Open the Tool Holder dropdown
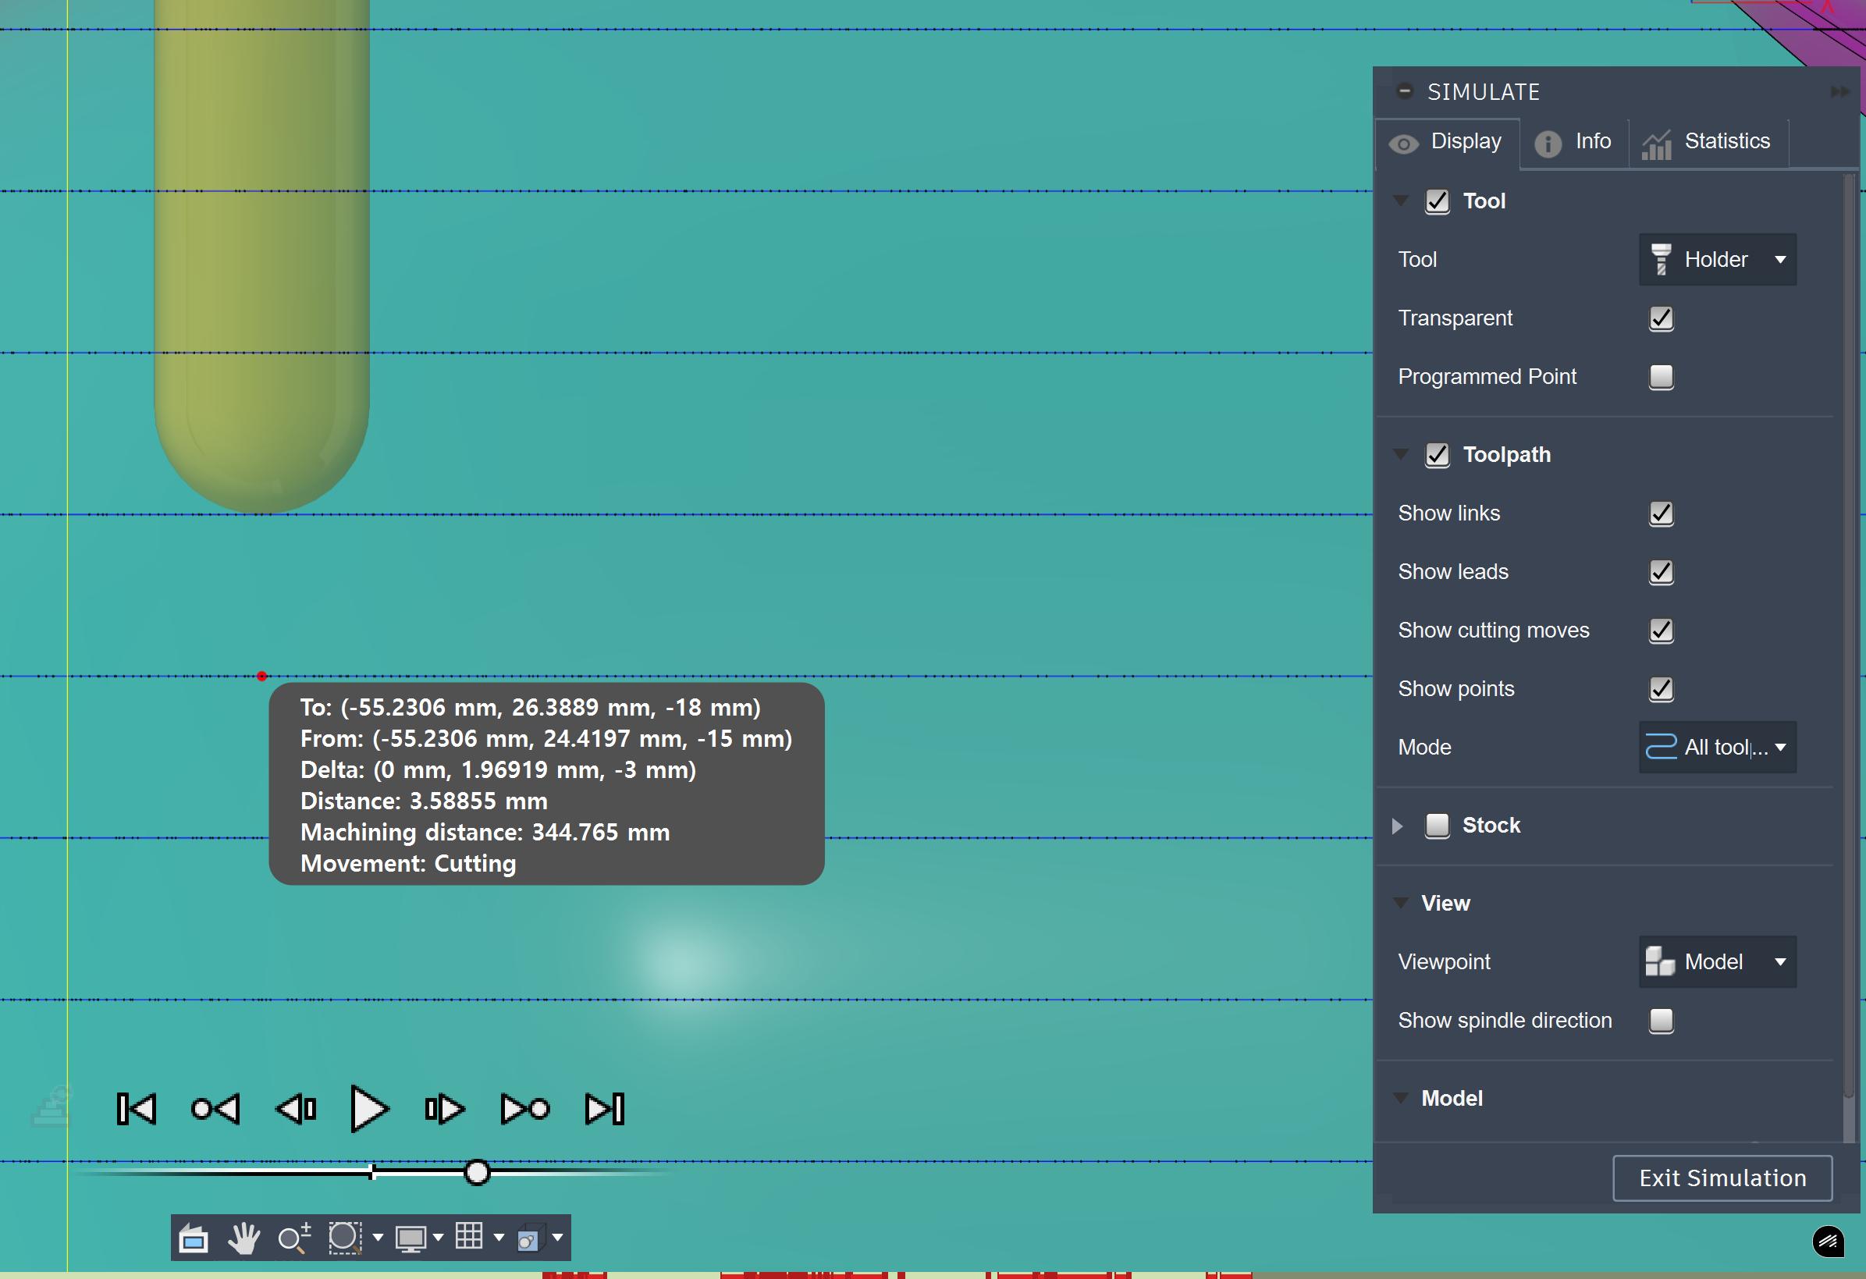This screenshot has width=1866, height=1279. pyautogui.click(x=1717, y=259)
